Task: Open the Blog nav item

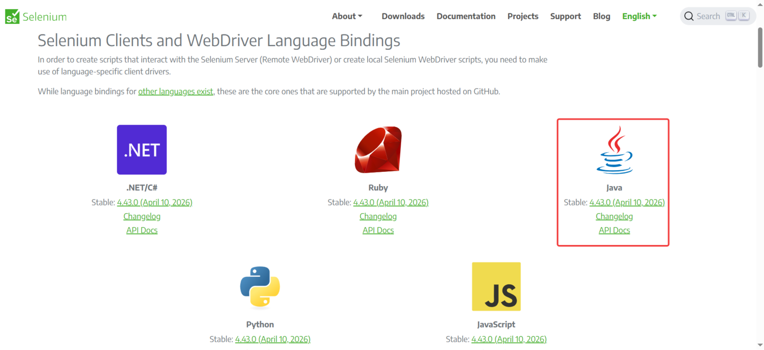Action: [602, 16]
